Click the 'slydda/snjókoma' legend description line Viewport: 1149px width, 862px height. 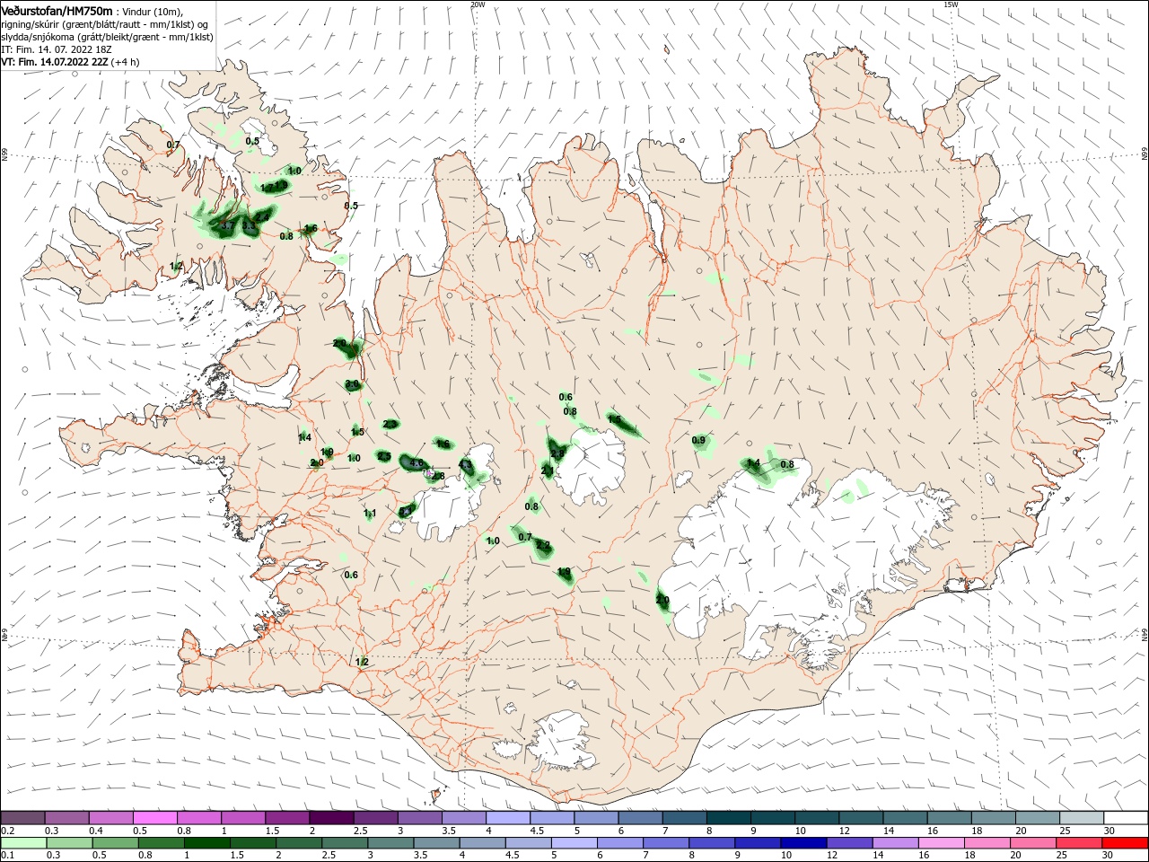tap(107, 37)
